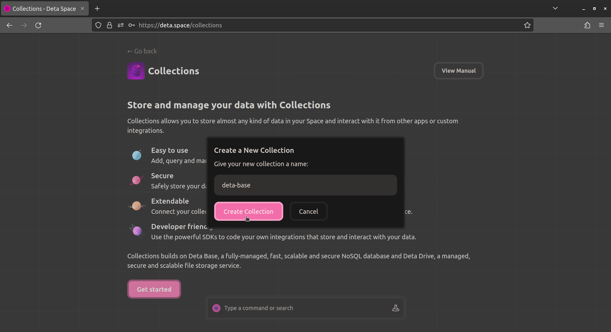Click 'Give your new collection a name:' label
Screen dimensions: 611x332
[x=261, y=164]
